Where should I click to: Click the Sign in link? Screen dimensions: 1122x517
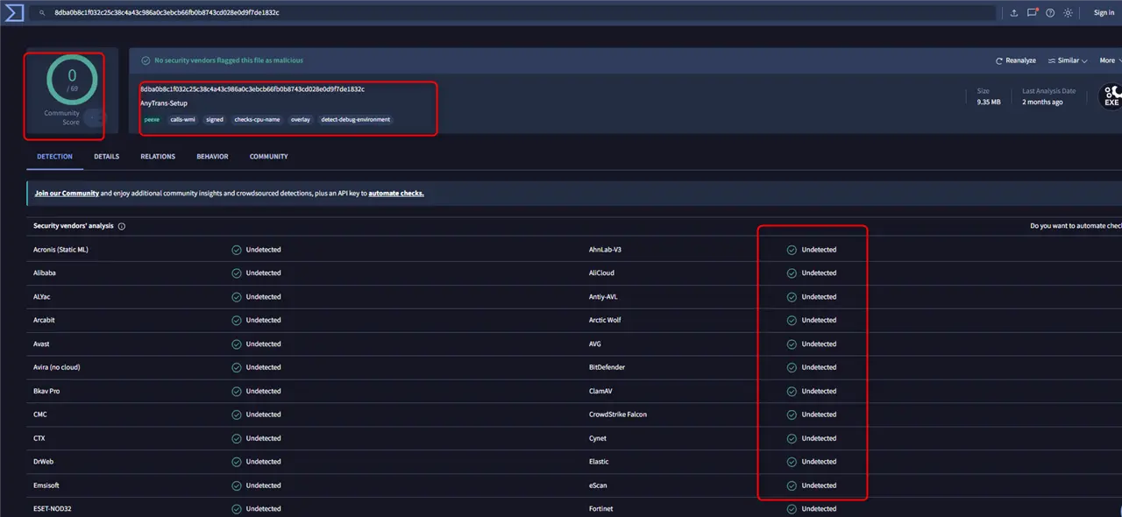(x=1104, y=13)
